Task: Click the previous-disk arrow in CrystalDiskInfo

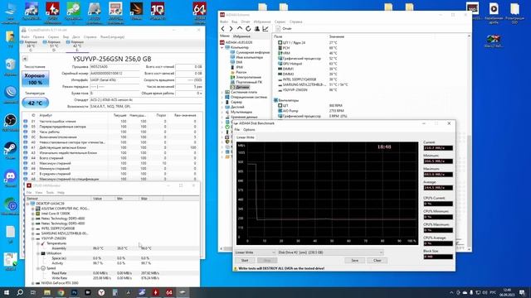Action: [25, 59]
